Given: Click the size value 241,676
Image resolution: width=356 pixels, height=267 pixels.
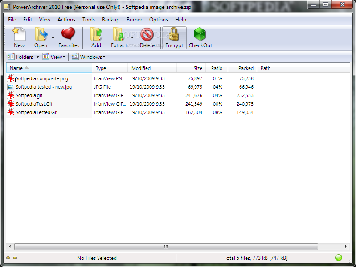Looking at the screenshot, I should [194, 95].
